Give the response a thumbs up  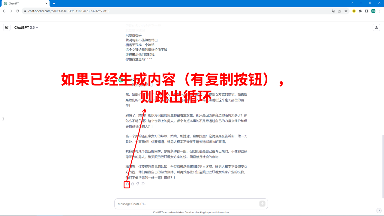tap(133, 184)
